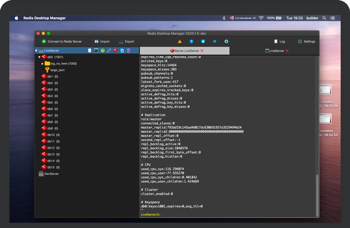
Task: Switch to the LiveServer console tab
Action: coord(274,51)
